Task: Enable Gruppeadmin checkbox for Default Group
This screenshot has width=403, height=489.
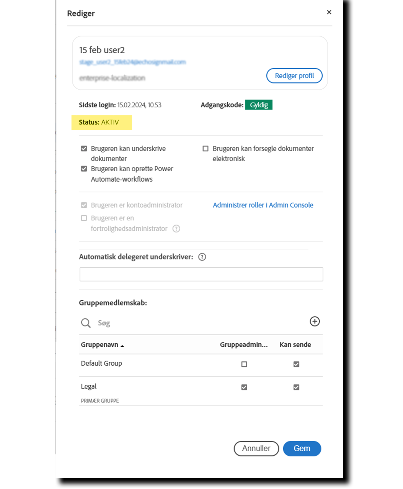Action: click(x=244, y=364)
